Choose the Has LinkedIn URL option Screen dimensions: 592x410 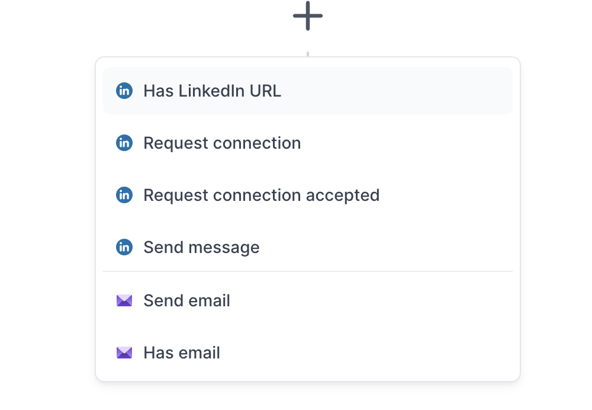pyautogui.click(x=308, y=91)
